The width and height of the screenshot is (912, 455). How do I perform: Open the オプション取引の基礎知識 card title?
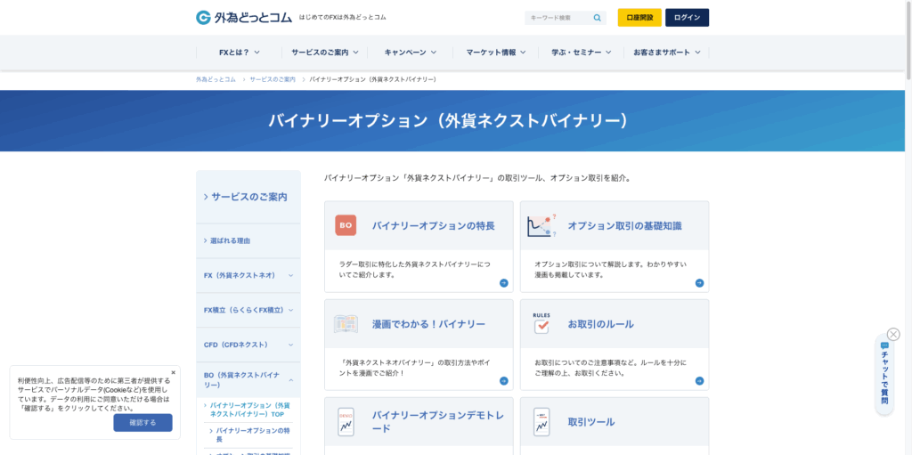pyautogui.click(x=624, y=226)
